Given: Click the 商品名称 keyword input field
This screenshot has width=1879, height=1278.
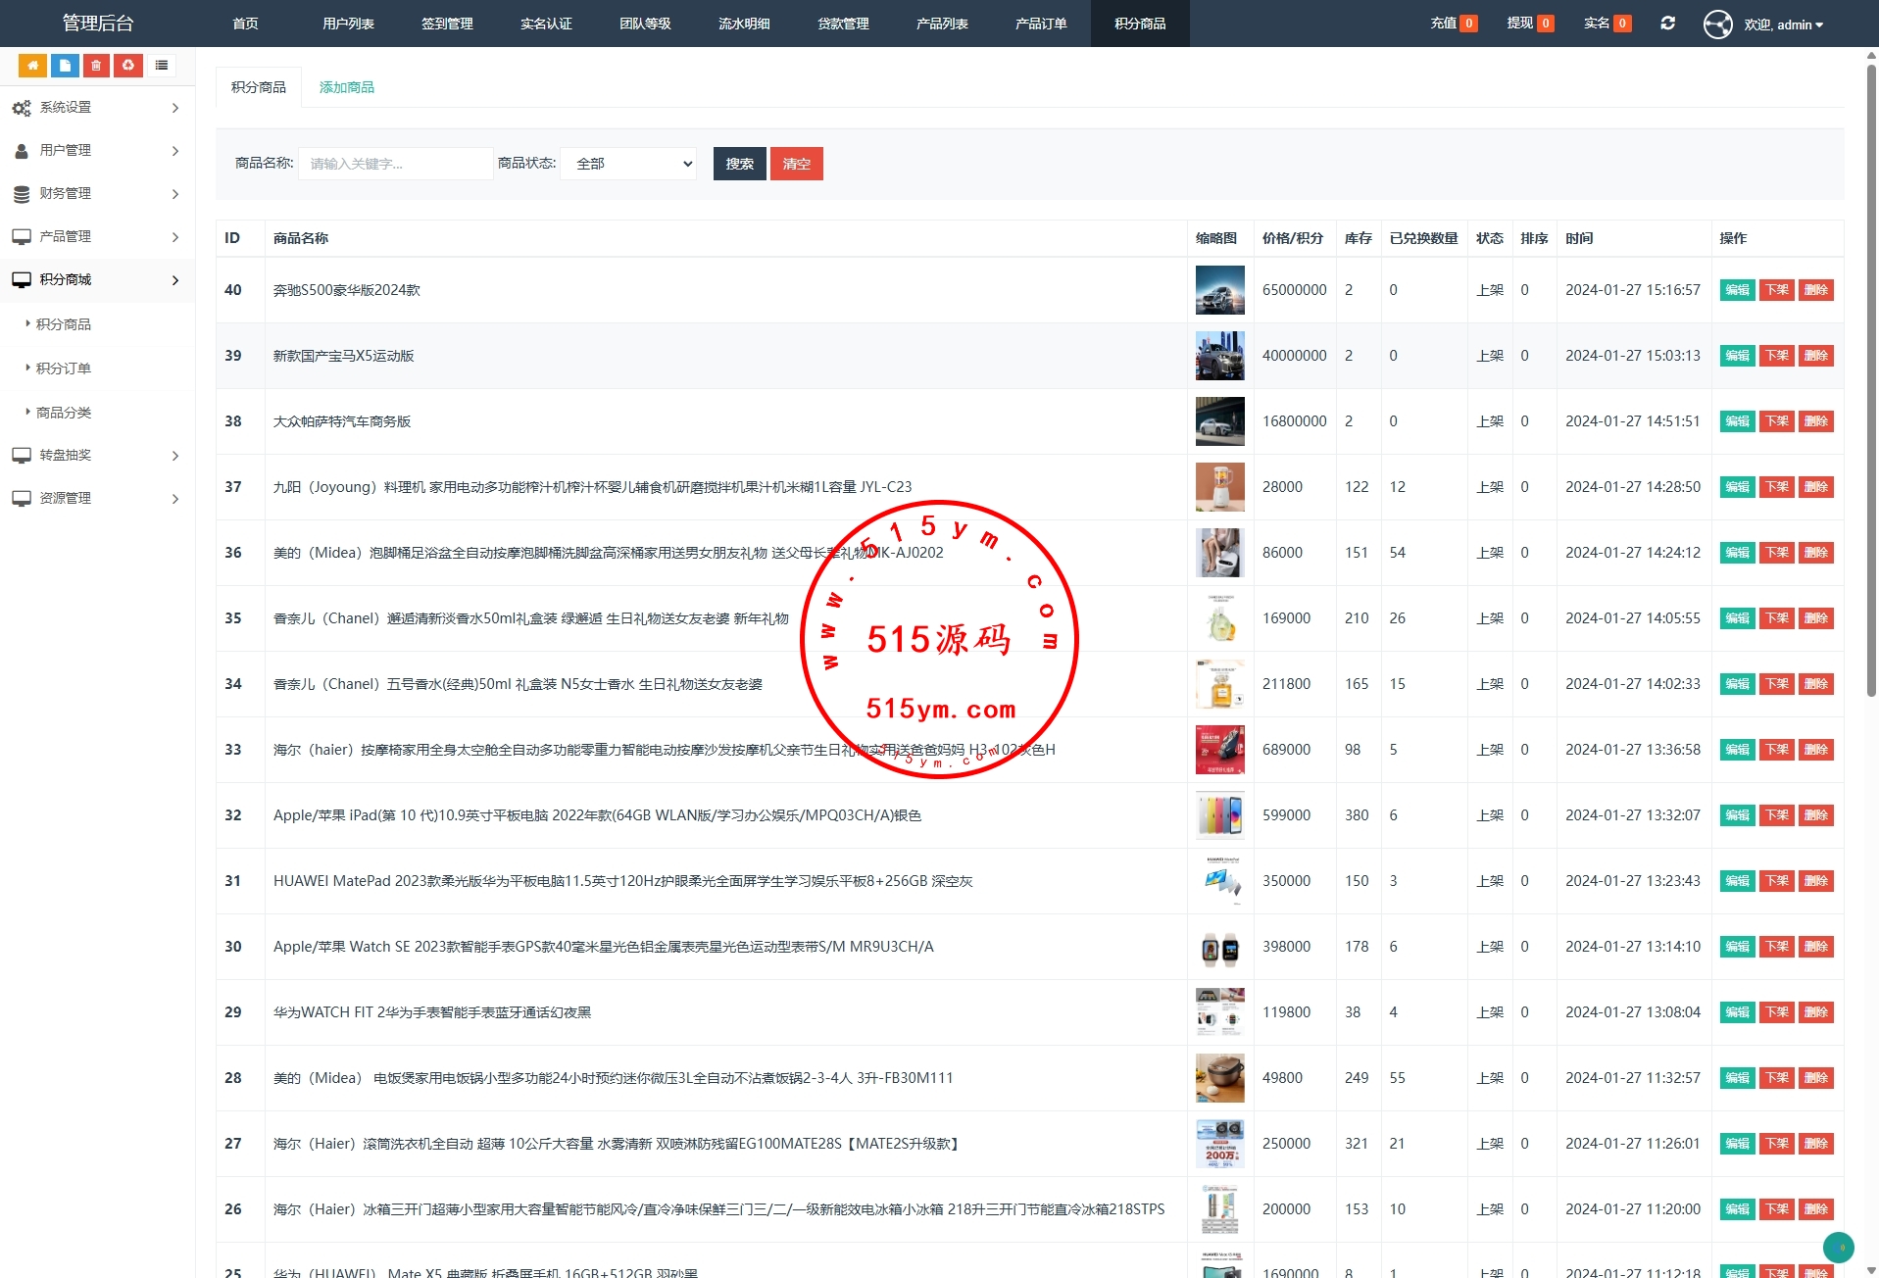Looking at the screenshot, I should pos(395,164).
